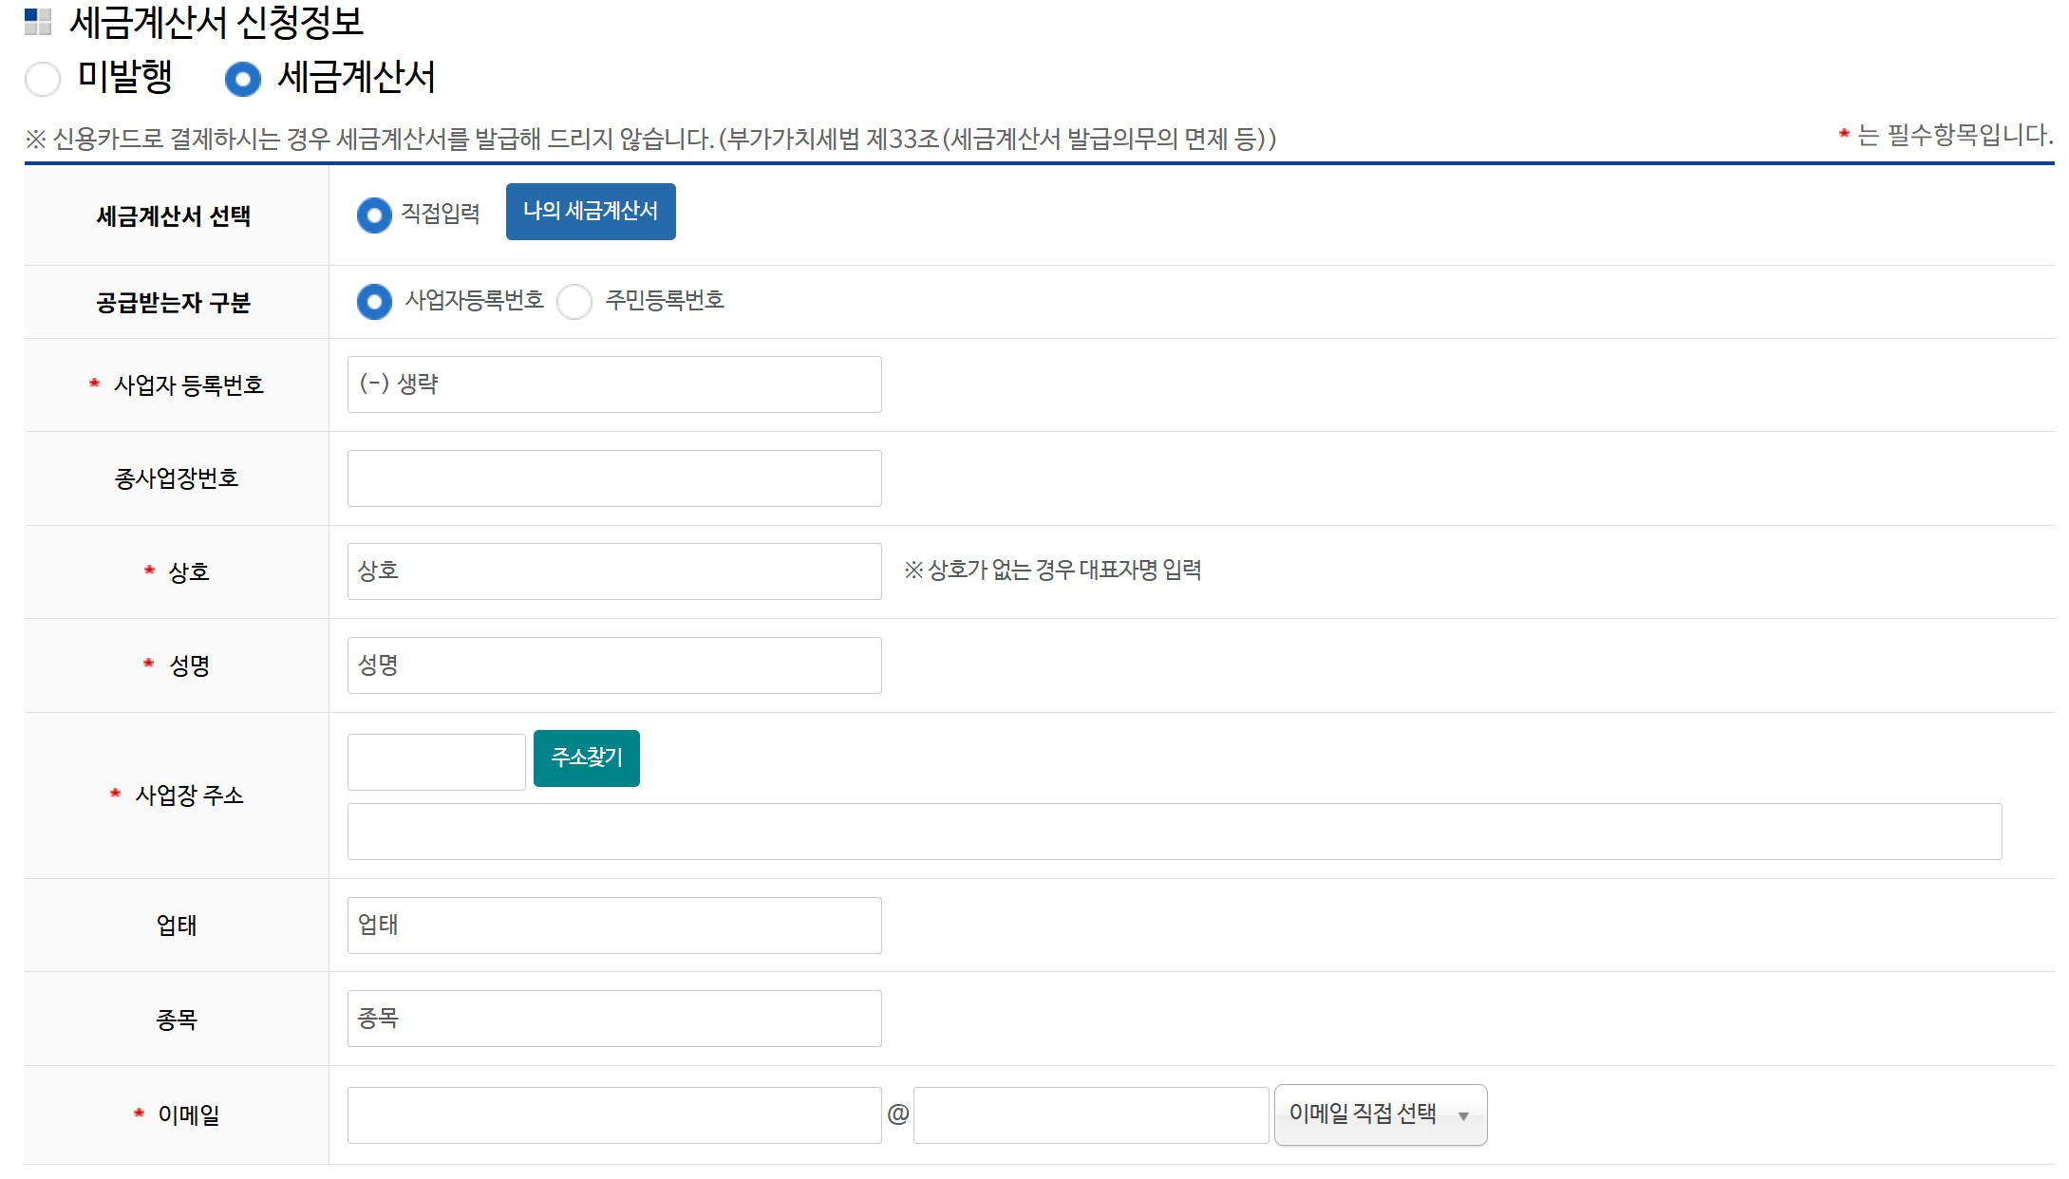This screenshot has height=1179, width=2069.
Task: Select the 세금계산서 radio option
Action: click(242, 79)
